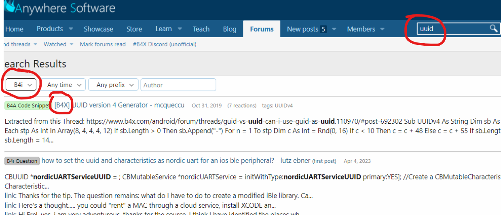Open the Learn tab

click(x=163, y=29)
